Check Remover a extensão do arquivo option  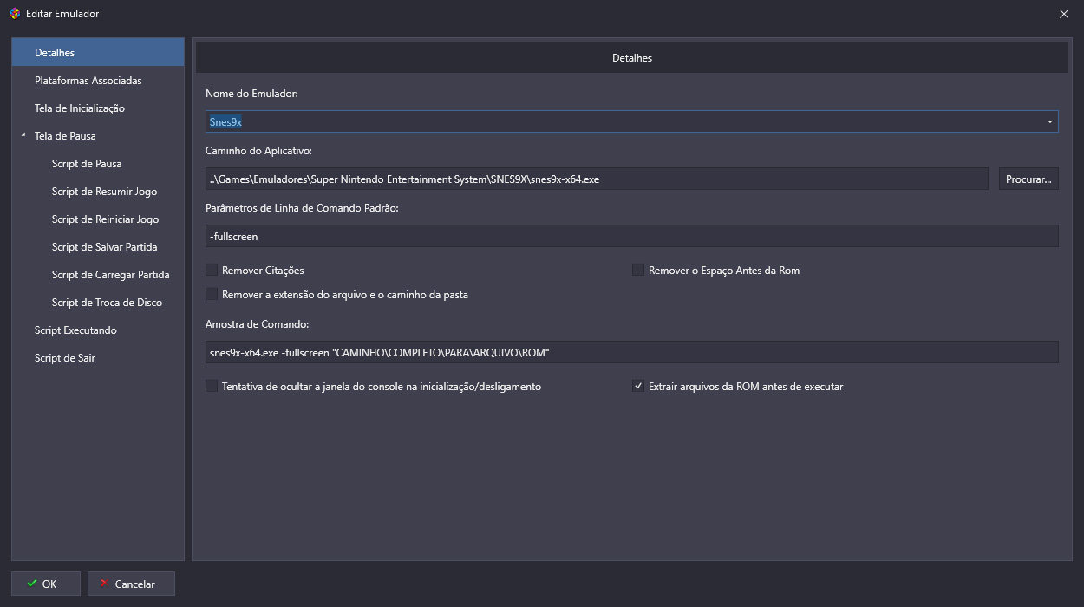[212, 295]
